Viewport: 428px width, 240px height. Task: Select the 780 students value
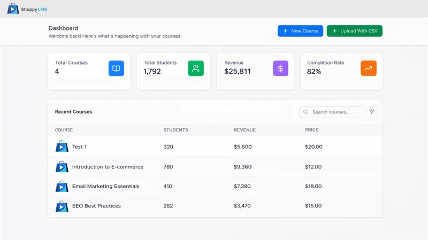click(x=168, y=167)
